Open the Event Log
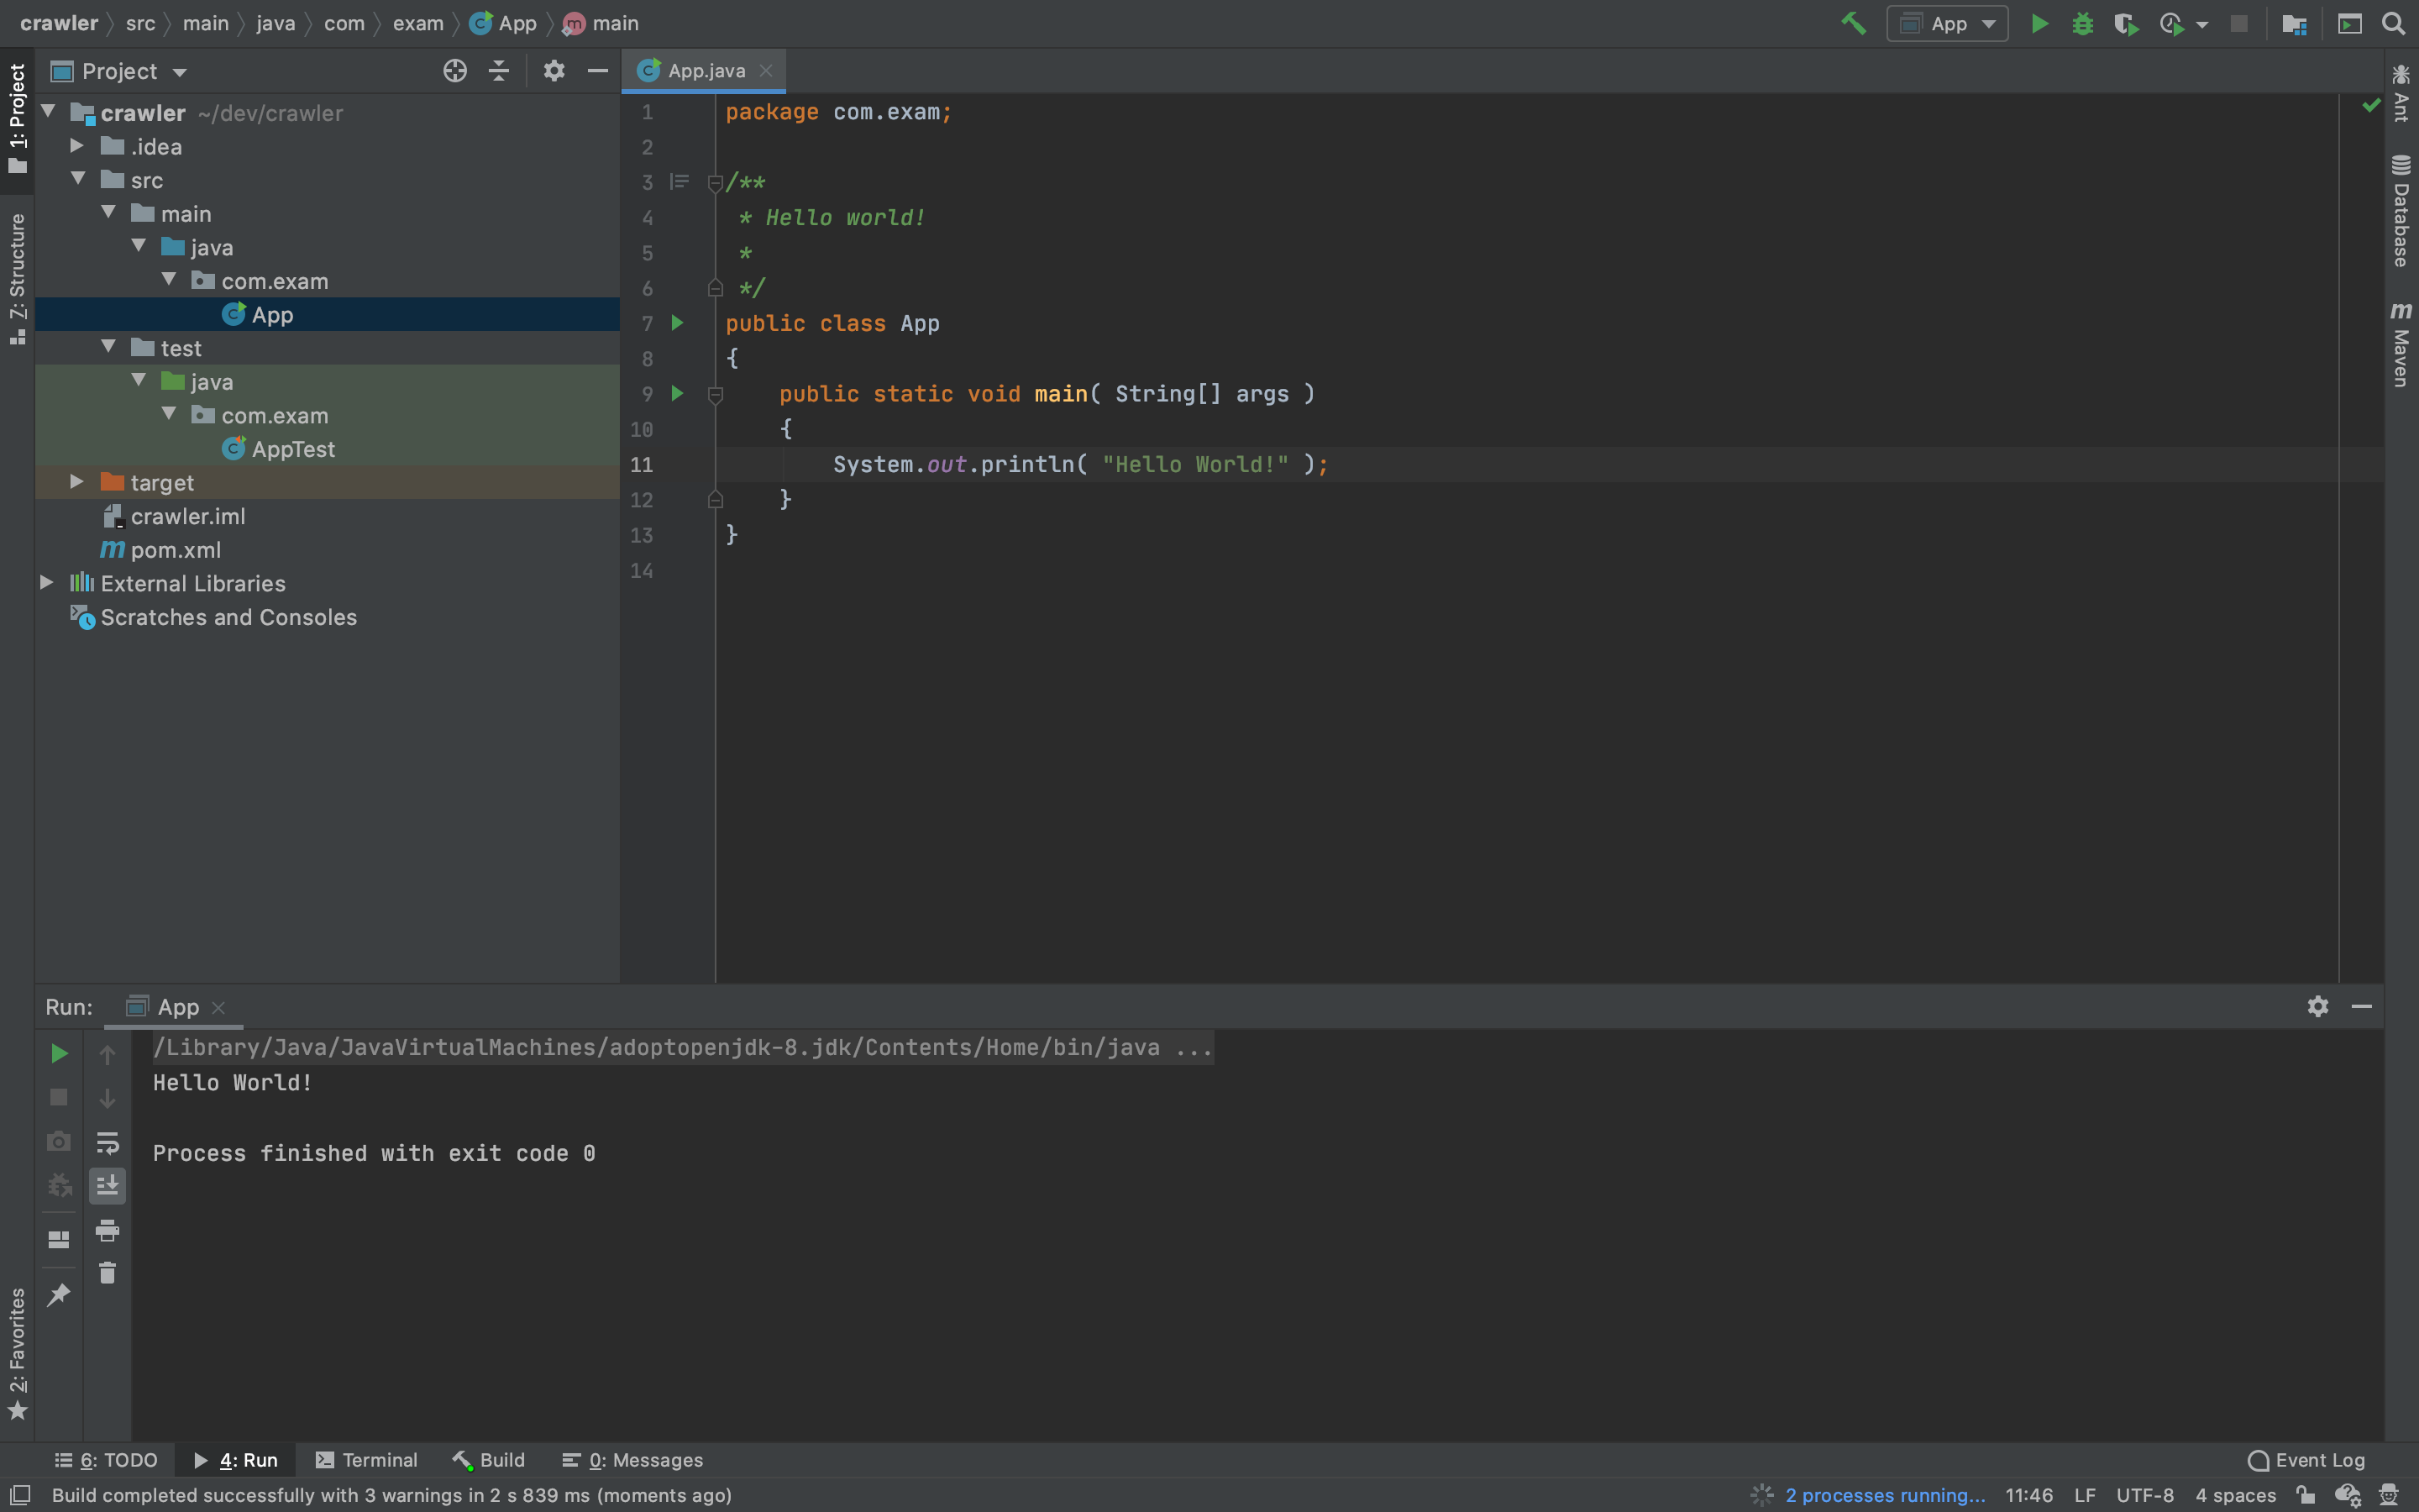 coord(2306,1460)
